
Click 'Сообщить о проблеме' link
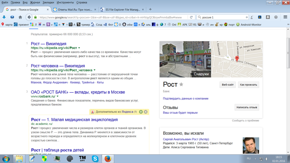pyautogui.click(x=245, y=121)
